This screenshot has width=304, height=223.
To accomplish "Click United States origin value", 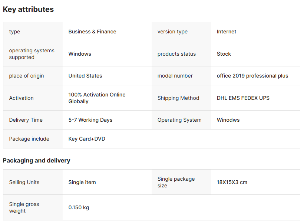I will click(x=85, y=76).
